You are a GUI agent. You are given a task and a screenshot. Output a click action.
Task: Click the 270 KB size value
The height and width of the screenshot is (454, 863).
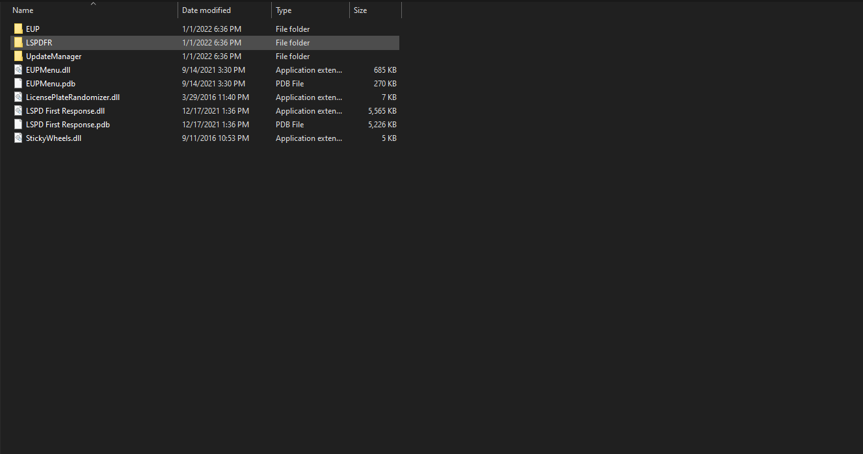tap(385, 84)
